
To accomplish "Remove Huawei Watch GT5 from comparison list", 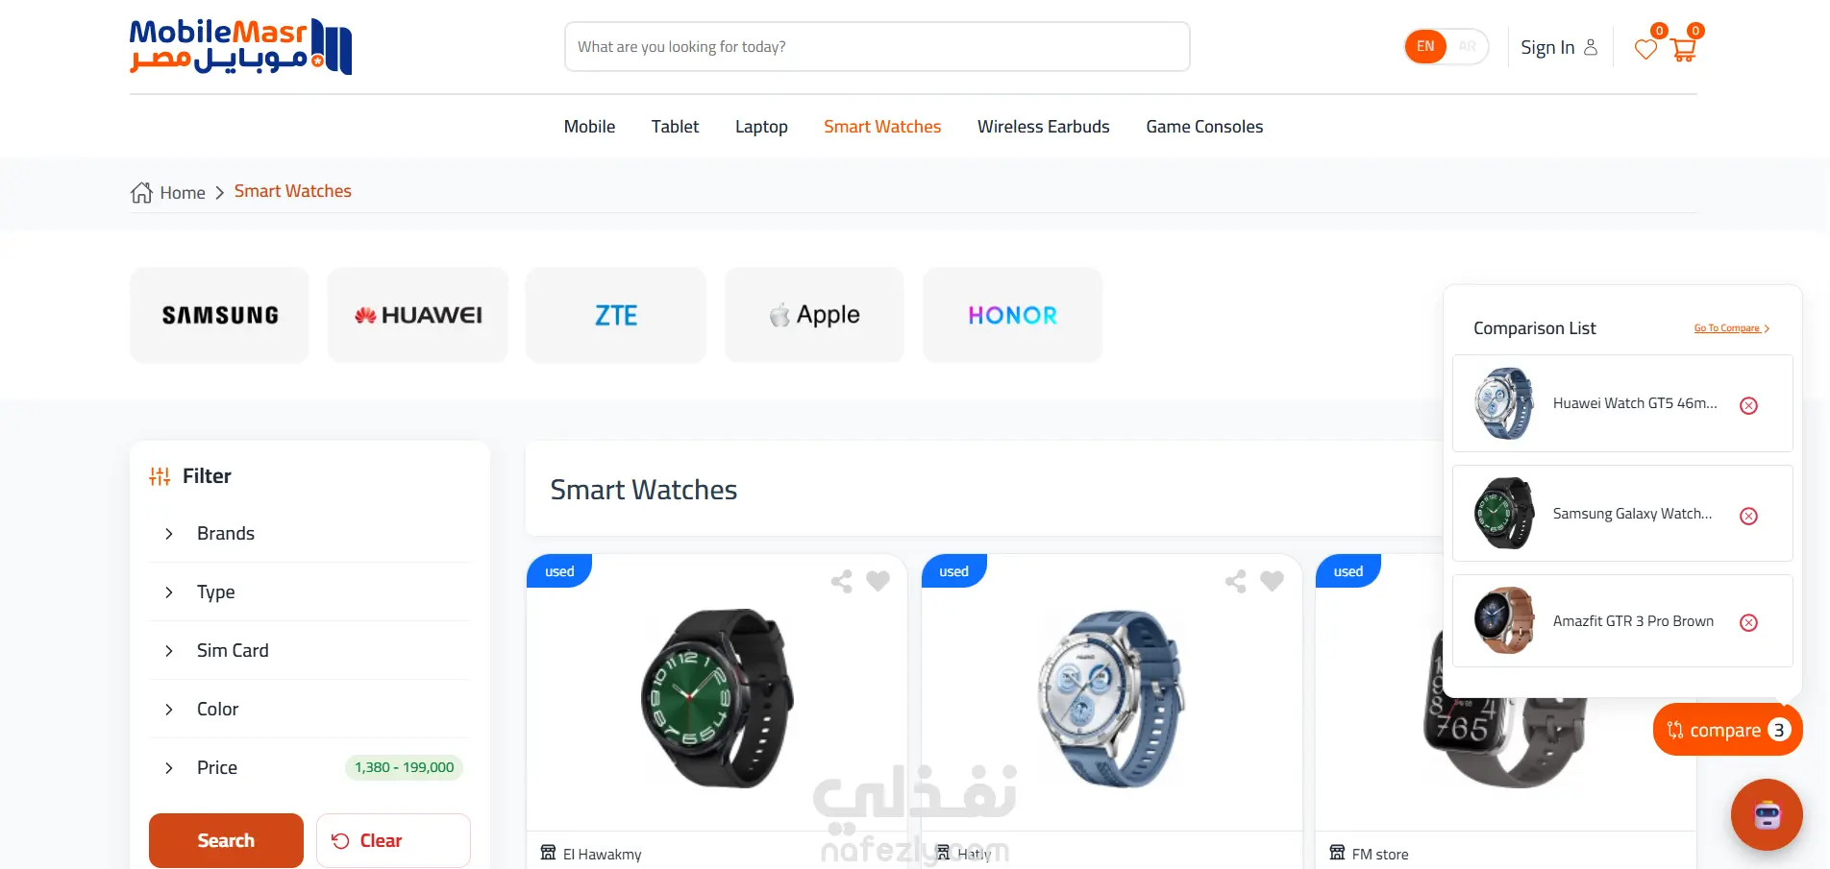I will (x=1749, y=405).
